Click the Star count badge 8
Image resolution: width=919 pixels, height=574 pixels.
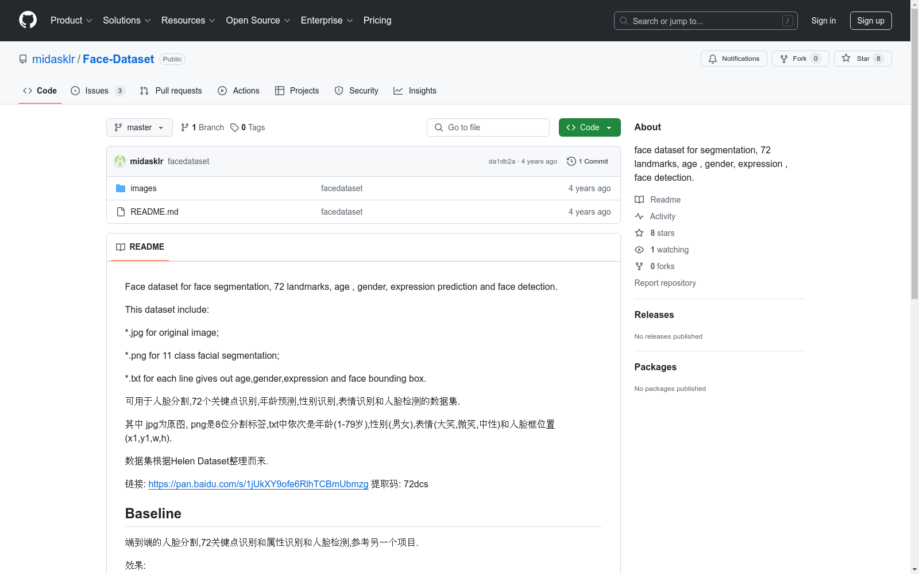pos(878,59)
